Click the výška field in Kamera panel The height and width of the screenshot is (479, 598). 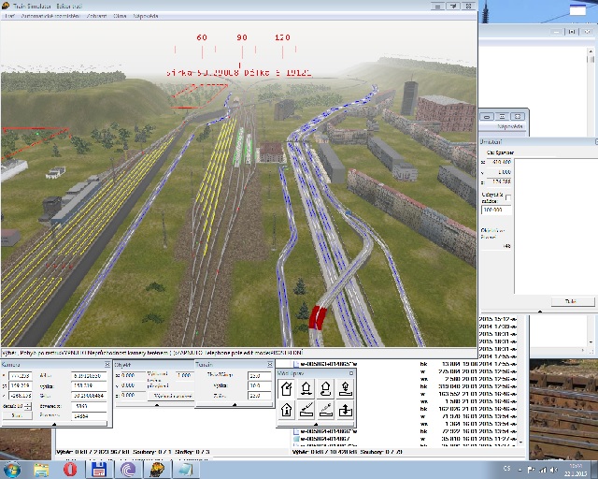[x=89, y=385]
